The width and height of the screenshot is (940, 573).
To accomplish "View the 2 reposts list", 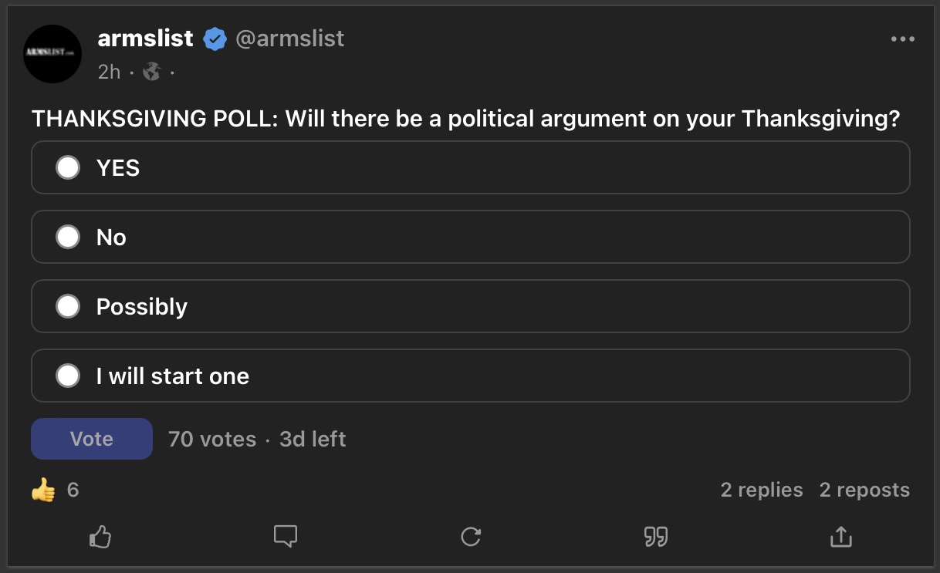I will click(864, 490).
